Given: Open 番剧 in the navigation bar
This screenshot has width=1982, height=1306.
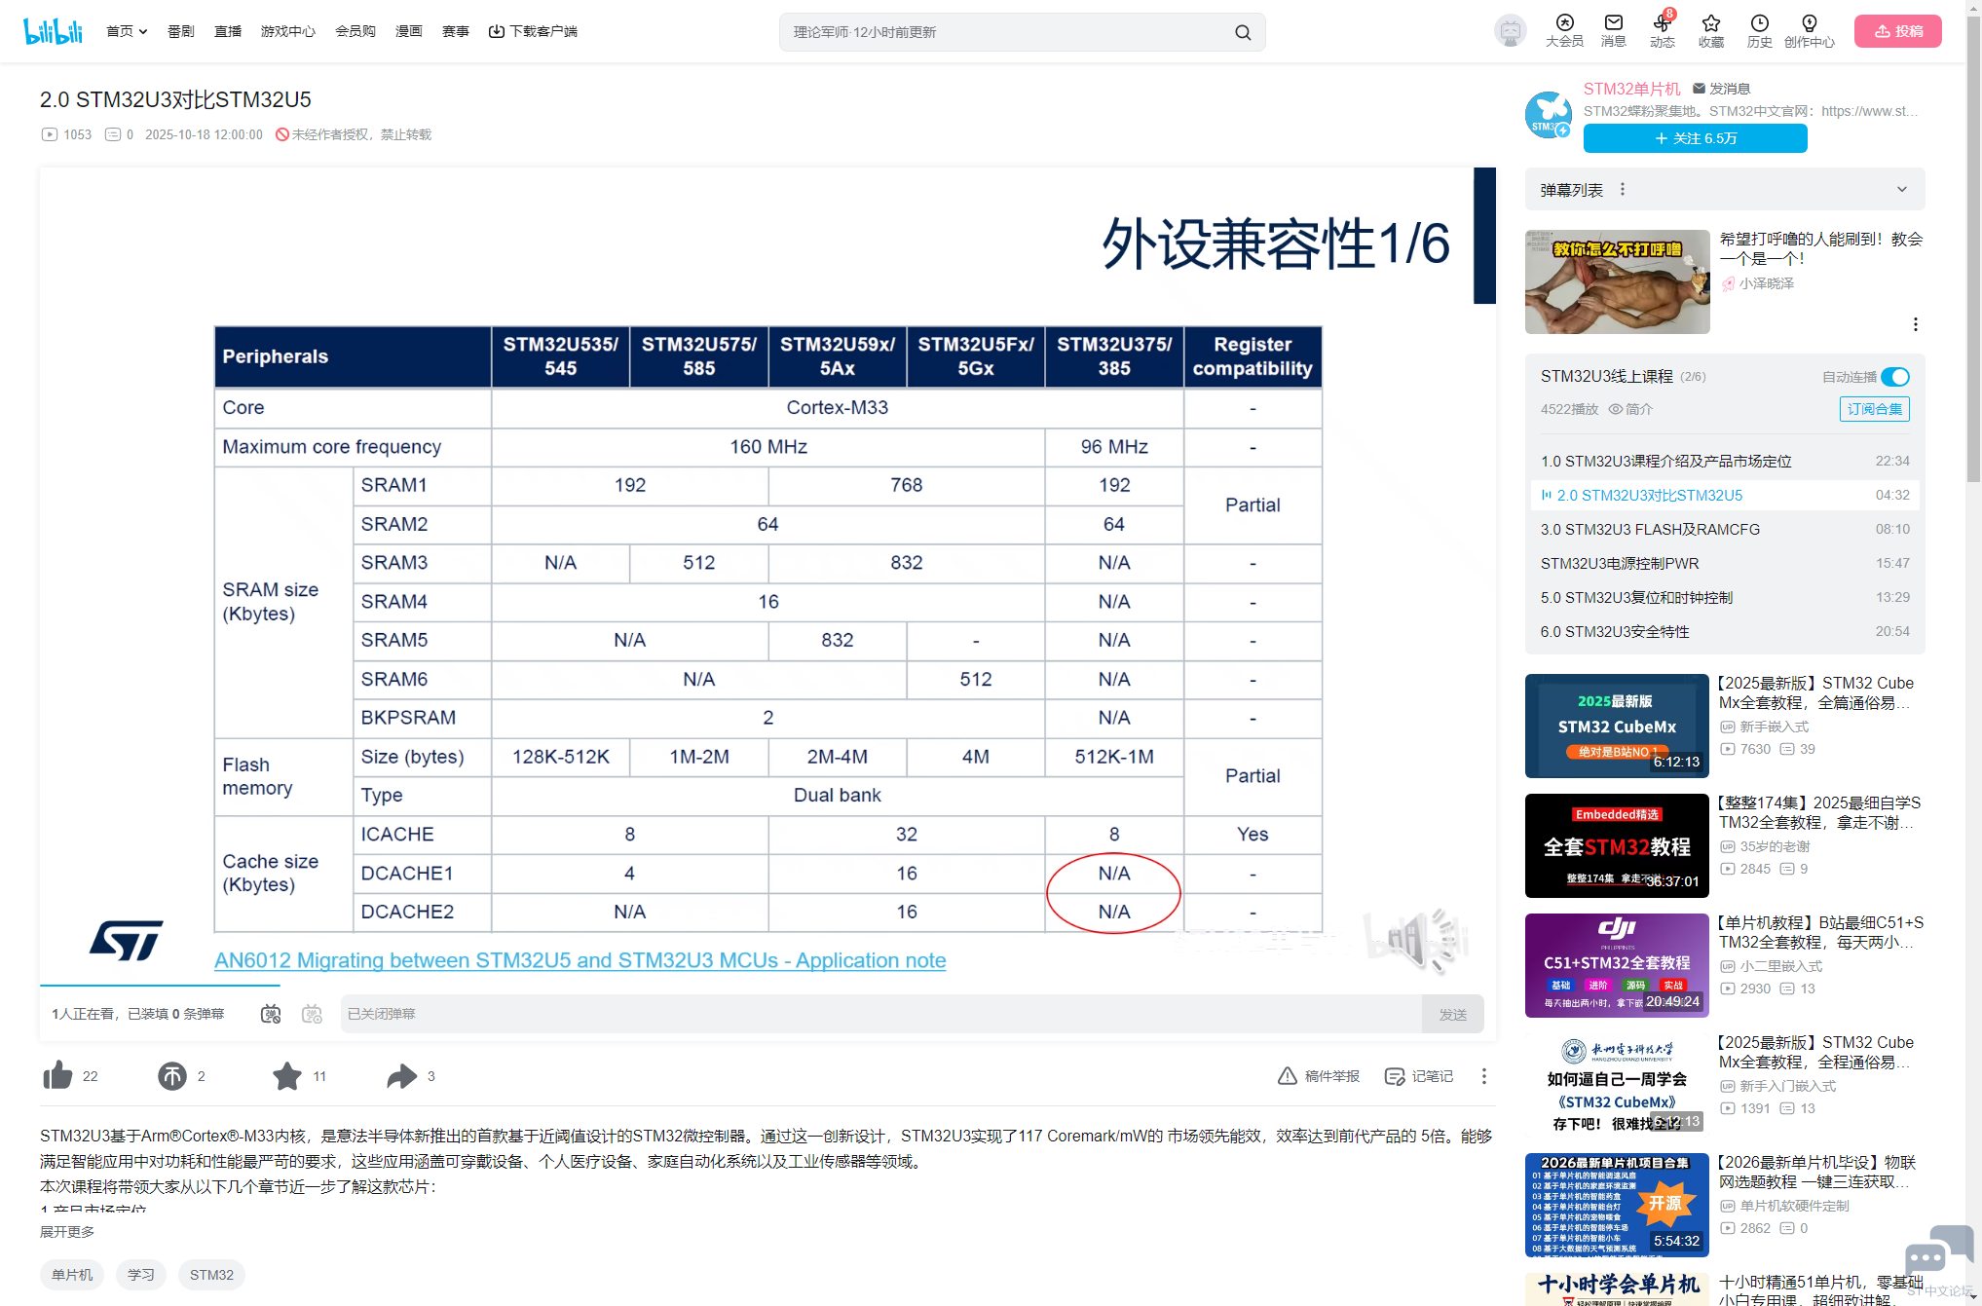Looking at the screenshot, I should tap(181, 31).
